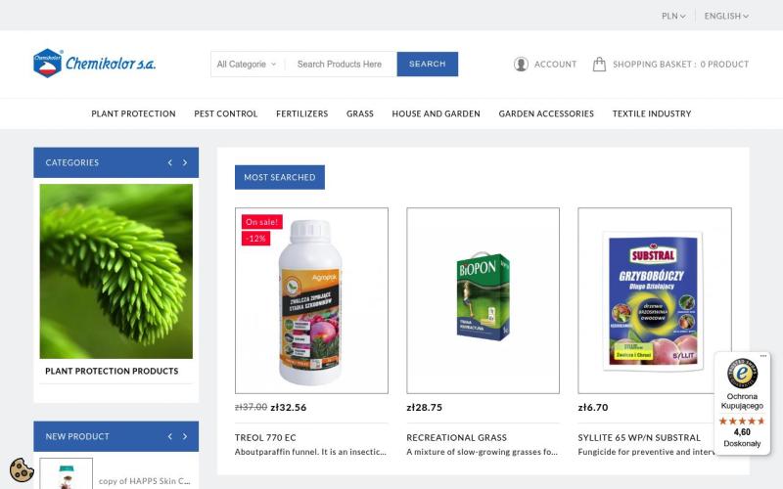This screenshot has height=489, width=783.
Task: Go to previous new product arrow
Action: coord(169,436)
